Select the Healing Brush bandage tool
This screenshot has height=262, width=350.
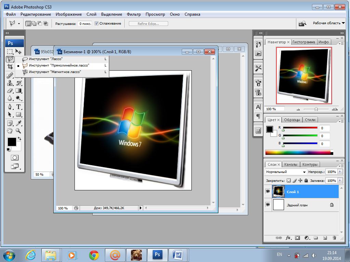[10, 76]
